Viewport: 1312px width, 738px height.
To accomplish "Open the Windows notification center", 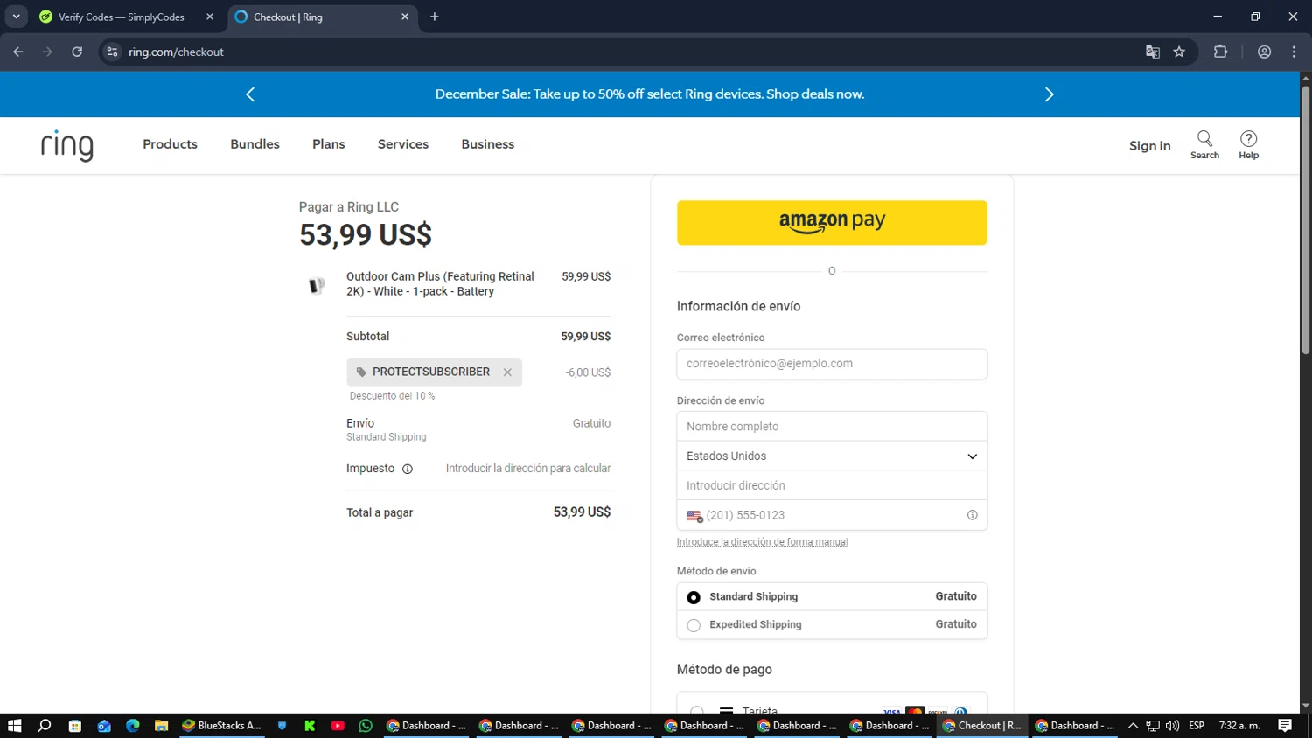I will (1285, 726).
